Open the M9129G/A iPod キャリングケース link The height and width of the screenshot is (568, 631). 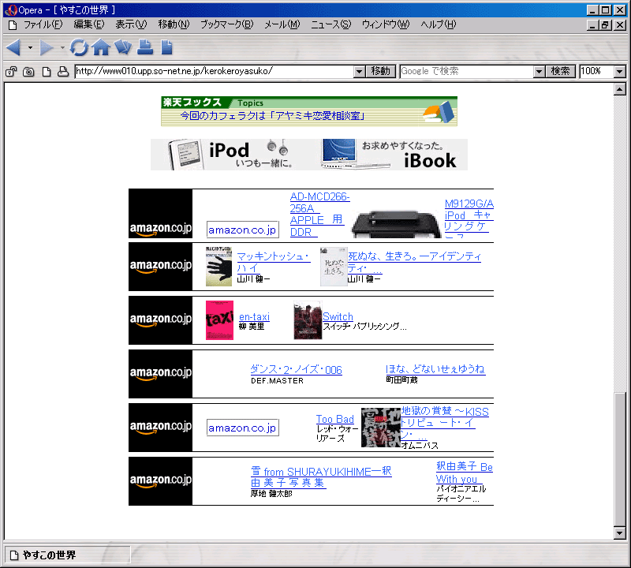coord(469,219)
